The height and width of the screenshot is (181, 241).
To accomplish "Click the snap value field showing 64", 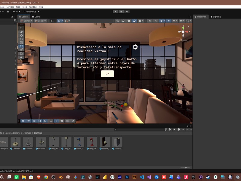I will 53,21.
